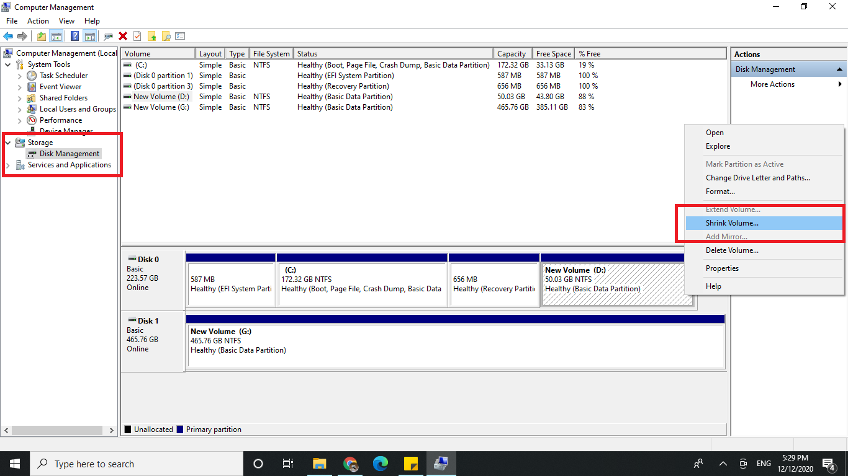Viewport: 848px width, 476px height.
Task: Launch Google Chrome from the taskbar
Action: click(x=350, y=464)
